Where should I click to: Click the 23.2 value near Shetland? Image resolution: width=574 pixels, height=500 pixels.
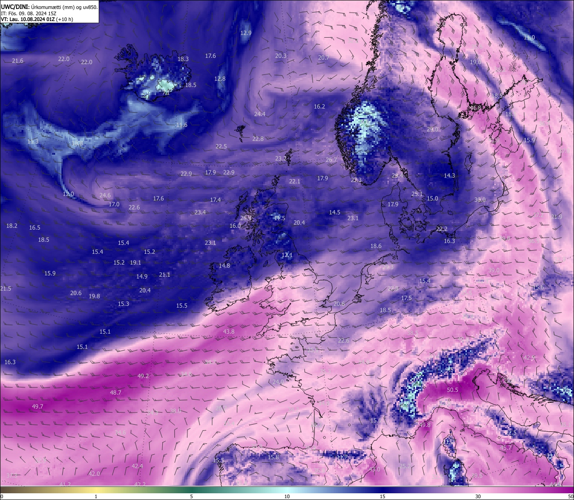click(x=281, y=158)
